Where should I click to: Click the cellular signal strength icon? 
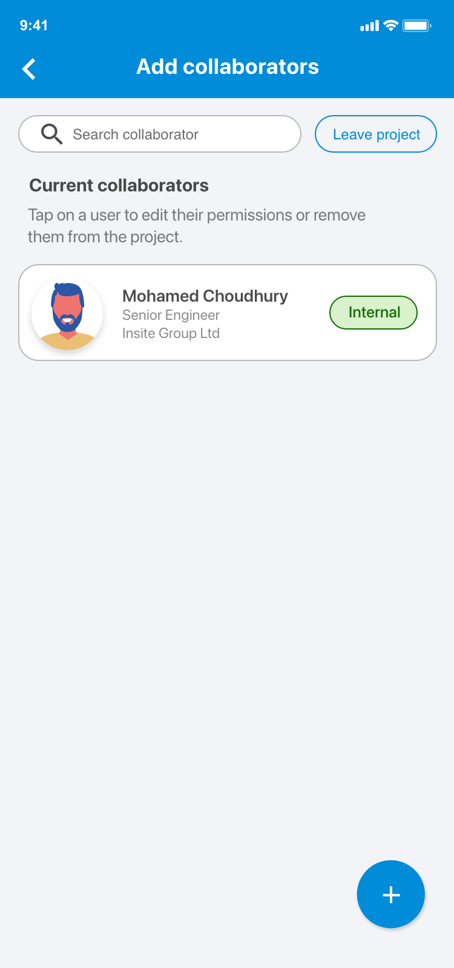click(x=369, y=26)
